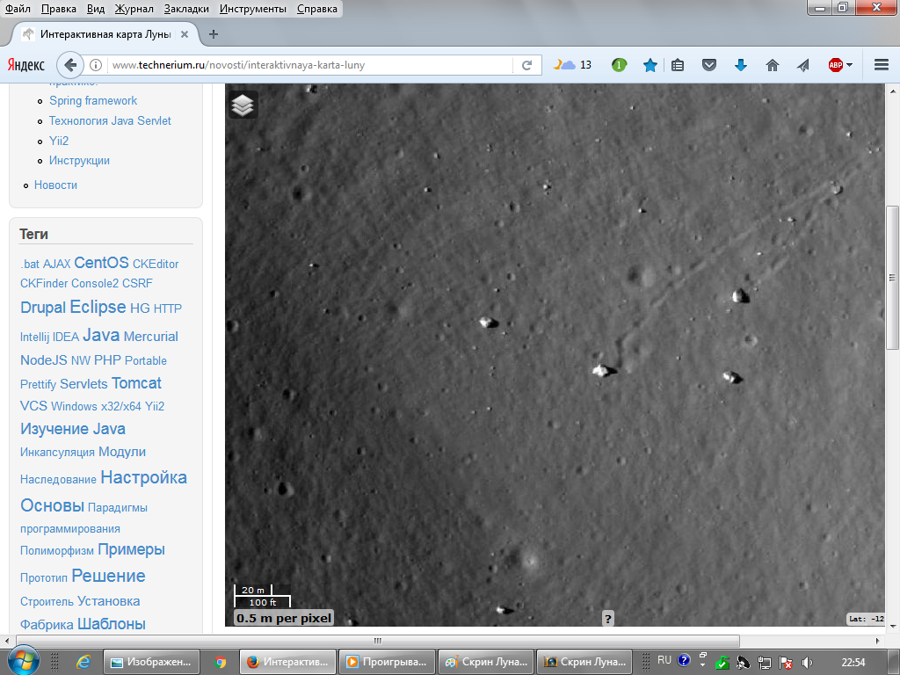Open the map layers switcher icon
The height and width of the screenshot is (675, 900).
(x=243, y=105)
